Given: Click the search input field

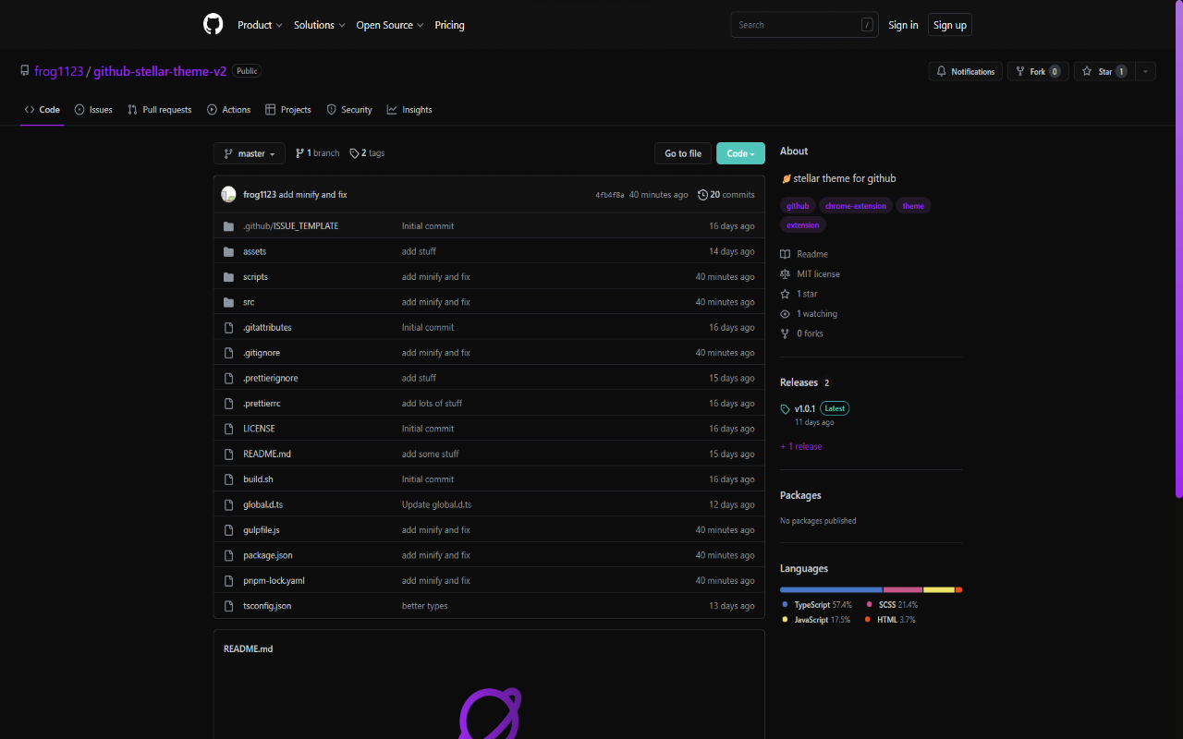Looking at the screenshot, I should [803, 25].
